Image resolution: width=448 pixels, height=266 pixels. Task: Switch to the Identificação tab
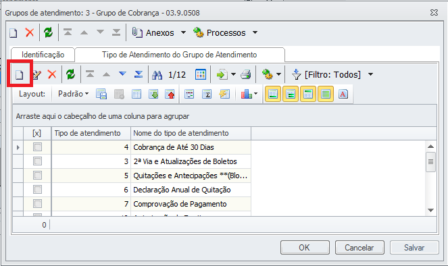coord(43,55)
